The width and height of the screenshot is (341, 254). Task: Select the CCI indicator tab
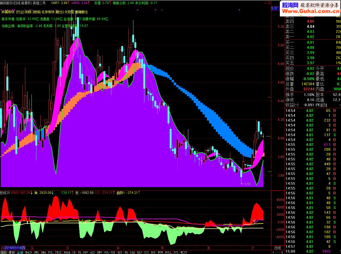(x=147, y=252)
